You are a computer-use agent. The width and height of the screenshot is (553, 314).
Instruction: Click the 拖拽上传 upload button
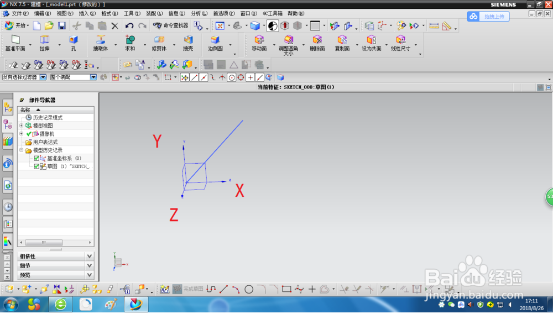(488, 16)
